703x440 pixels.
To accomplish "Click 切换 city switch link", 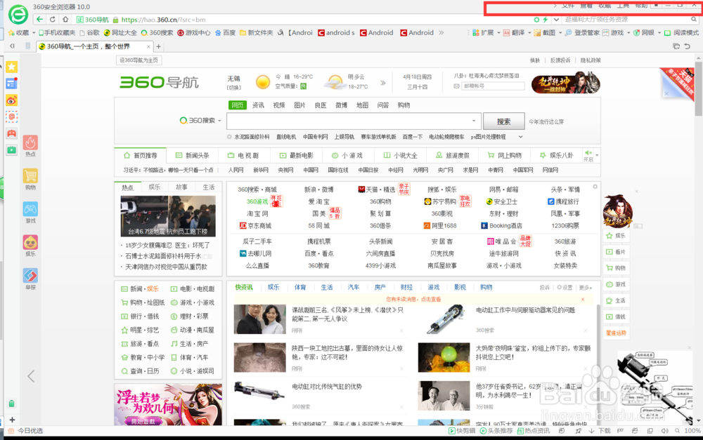I will point(234,88).
